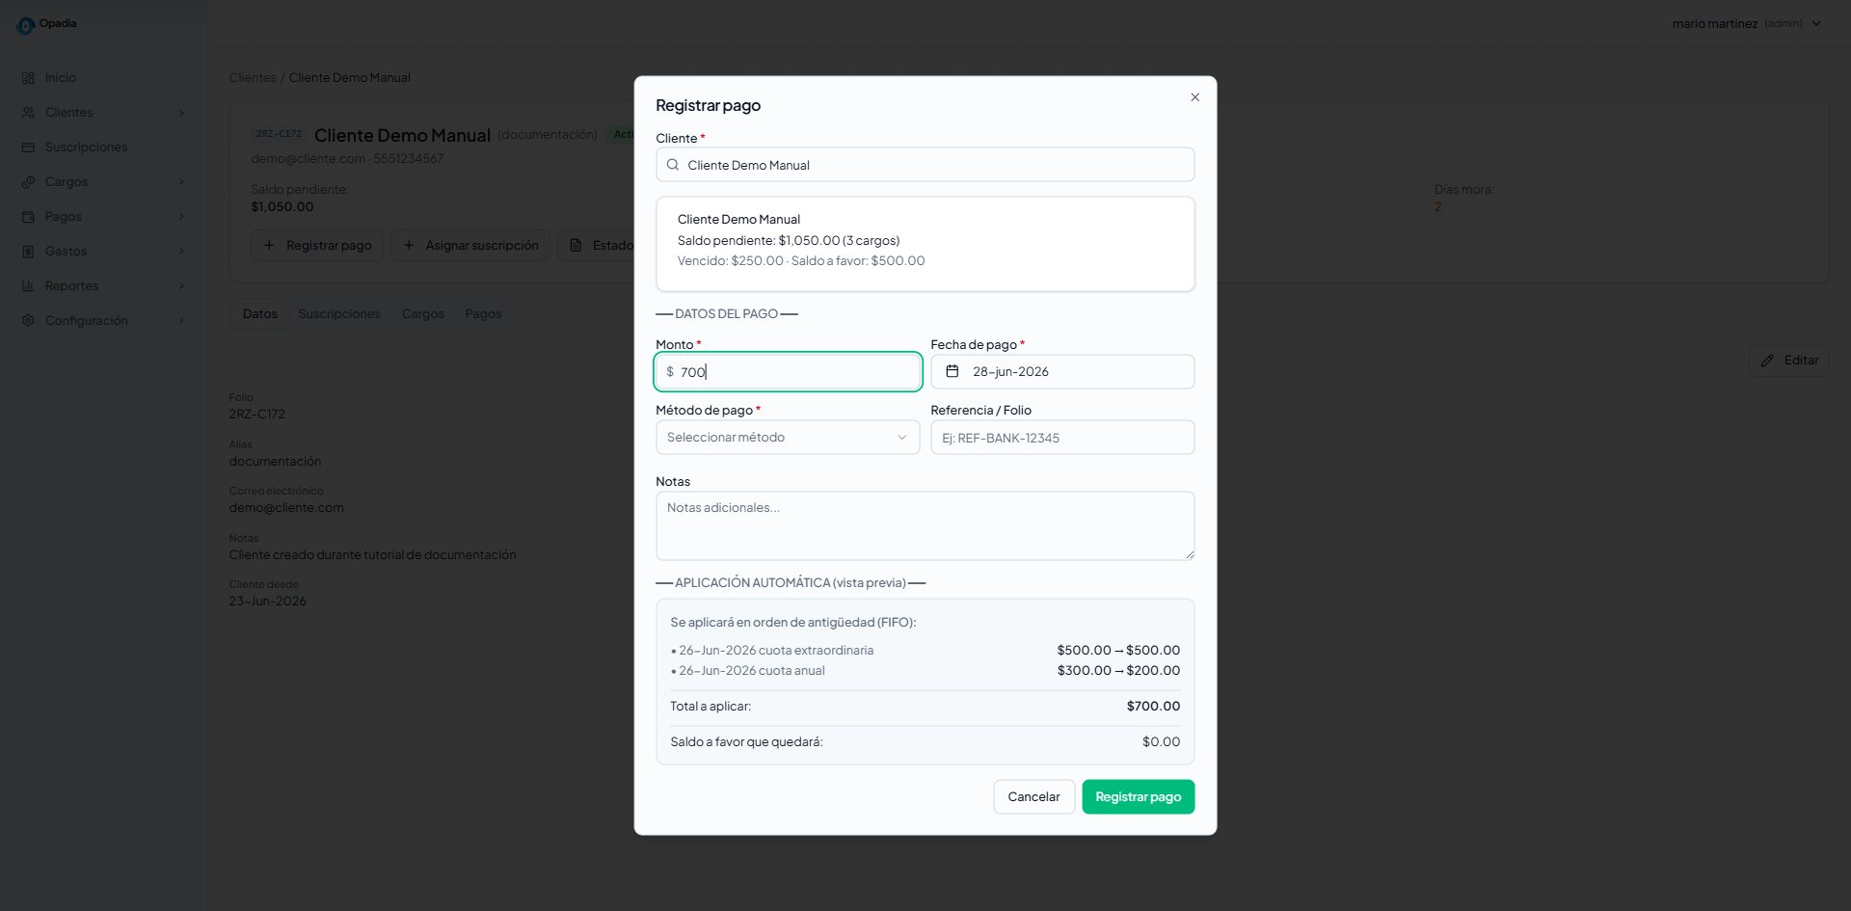This screenshot has width=1851, height=911.
Task: Click the Cliente search field
Action: (x=925, y=165)
